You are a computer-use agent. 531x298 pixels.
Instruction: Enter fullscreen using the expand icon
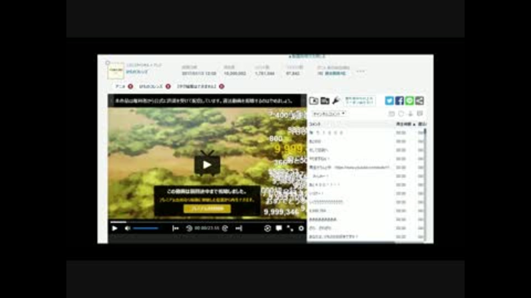click(x=290, y=228)
